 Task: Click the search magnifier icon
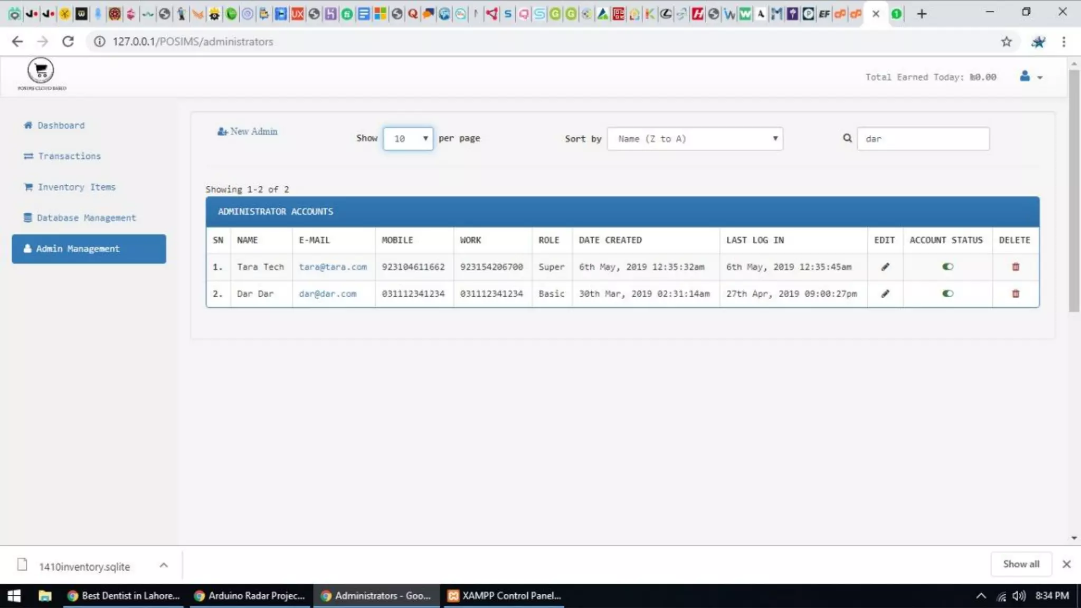coord(847,138)
